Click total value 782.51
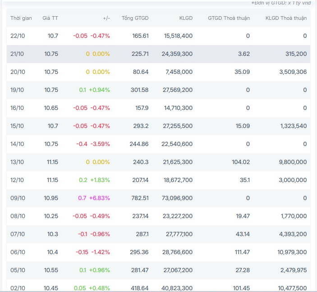 [140, 198]
